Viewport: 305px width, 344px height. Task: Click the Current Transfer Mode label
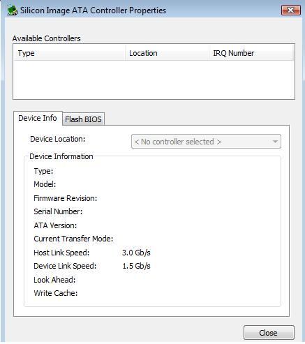pyautogui.click(x=73, y=239)
